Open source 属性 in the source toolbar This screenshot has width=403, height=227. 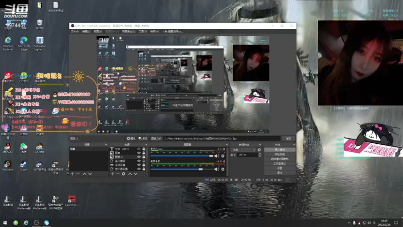tap(131, 138)
